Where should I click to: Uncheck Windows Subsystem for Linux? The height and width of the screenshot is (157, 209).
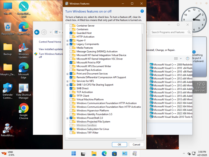(x=71, y=129)
